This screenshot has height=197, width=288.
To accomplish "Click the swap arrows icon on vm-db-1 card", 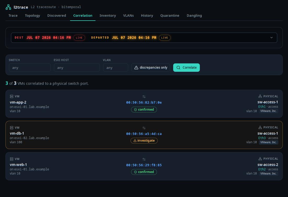I will pos(144,128).
